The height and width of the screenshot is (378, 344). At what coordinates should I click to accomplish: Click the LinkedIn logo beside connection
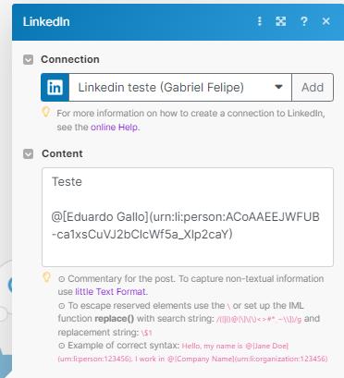(x=55, y=88)
